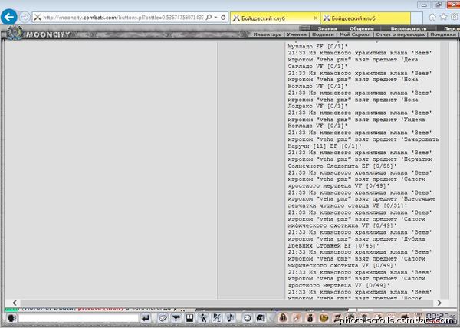Screen dimensions: 460x328
Task: Focus the mooncity.combats.com URL field
Action: 123,18
